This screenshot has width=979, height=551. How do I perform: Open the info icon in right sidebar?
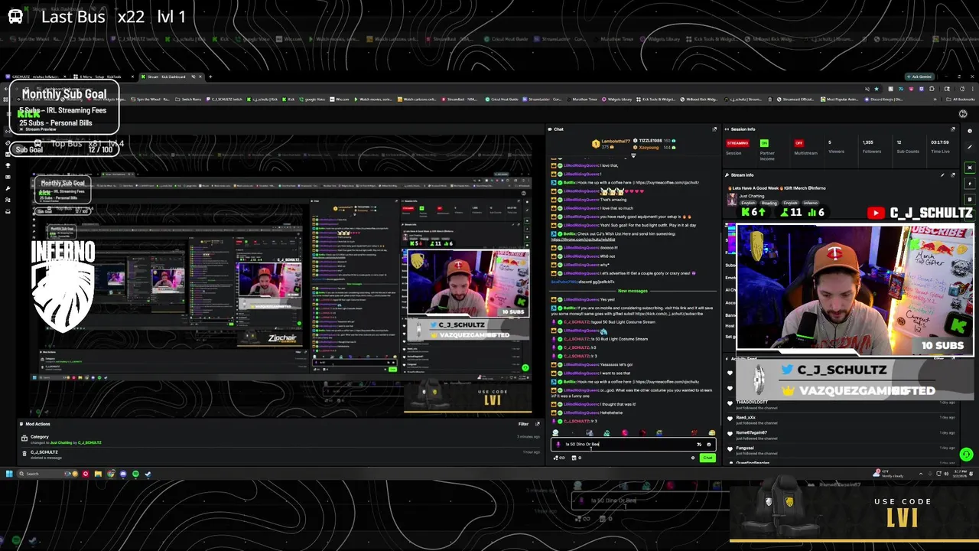(970, 131)
